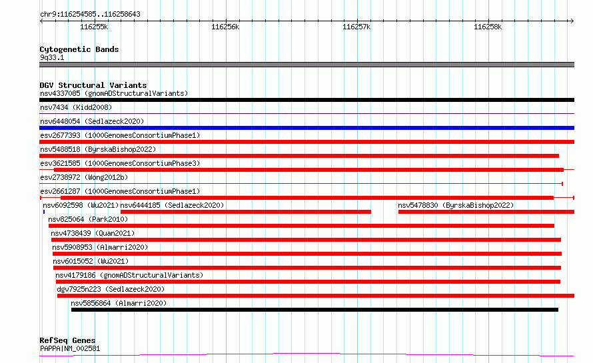The image size is (593, 363).
Task: Click the red nsv6015052 variant bar
Action: click(307, 268)
